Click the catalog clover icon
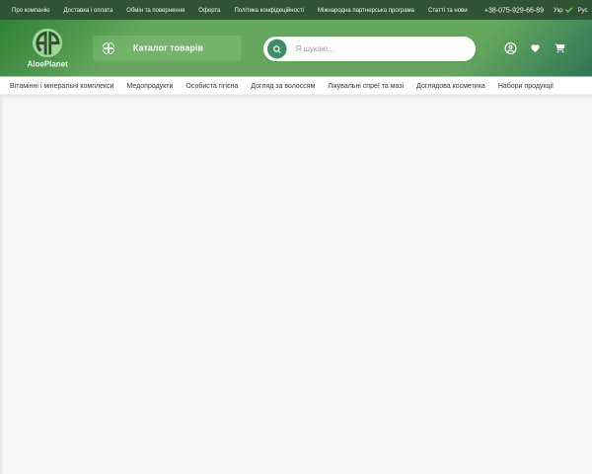This screenshot has width=592, height=474. [109, 48]
